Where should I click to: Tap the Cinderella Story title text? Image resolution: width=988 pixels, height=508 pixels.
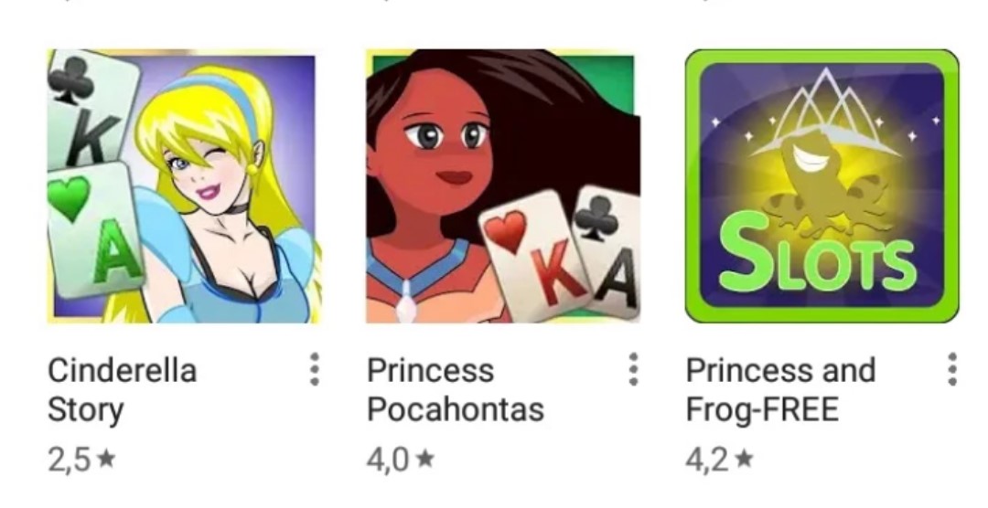tap(123, 389)
